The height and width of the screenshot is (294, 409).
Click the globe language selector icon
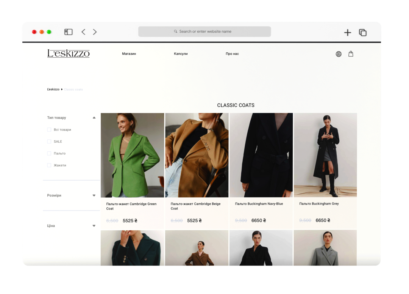[339, 54]
